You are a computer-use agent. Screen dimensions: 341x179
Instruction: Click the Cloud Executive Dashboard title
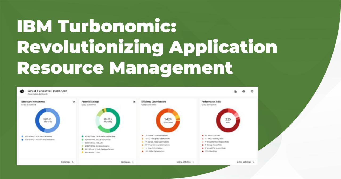point(47,91)
